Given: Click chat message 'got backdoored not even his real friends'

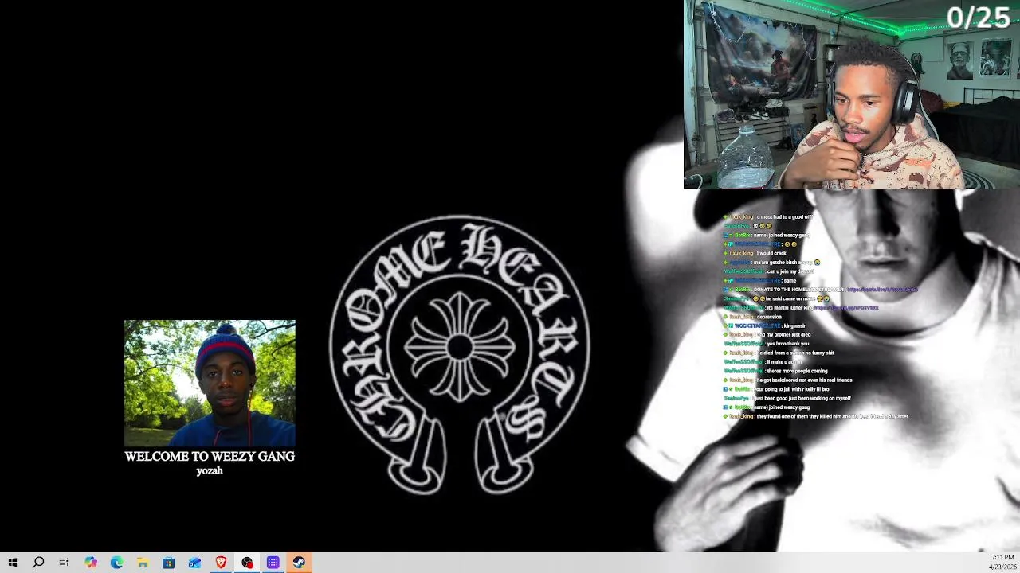Looking at the screenshot, I should 804,380.
